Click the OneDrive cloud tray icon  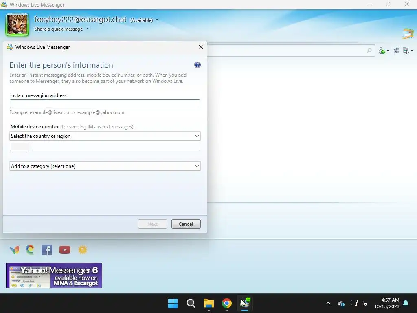341,303
